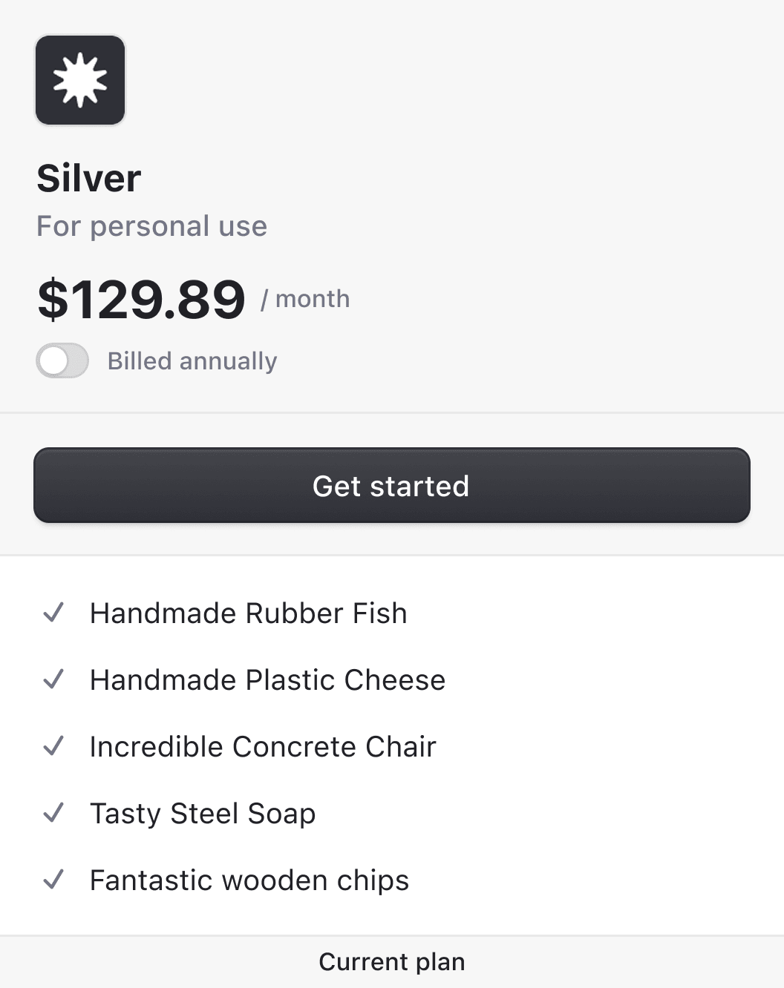Select the Incredible Concrete Chair feature text
Image resolution: width=784 pixels, height=988 pixels.
(x=263, y=747)
